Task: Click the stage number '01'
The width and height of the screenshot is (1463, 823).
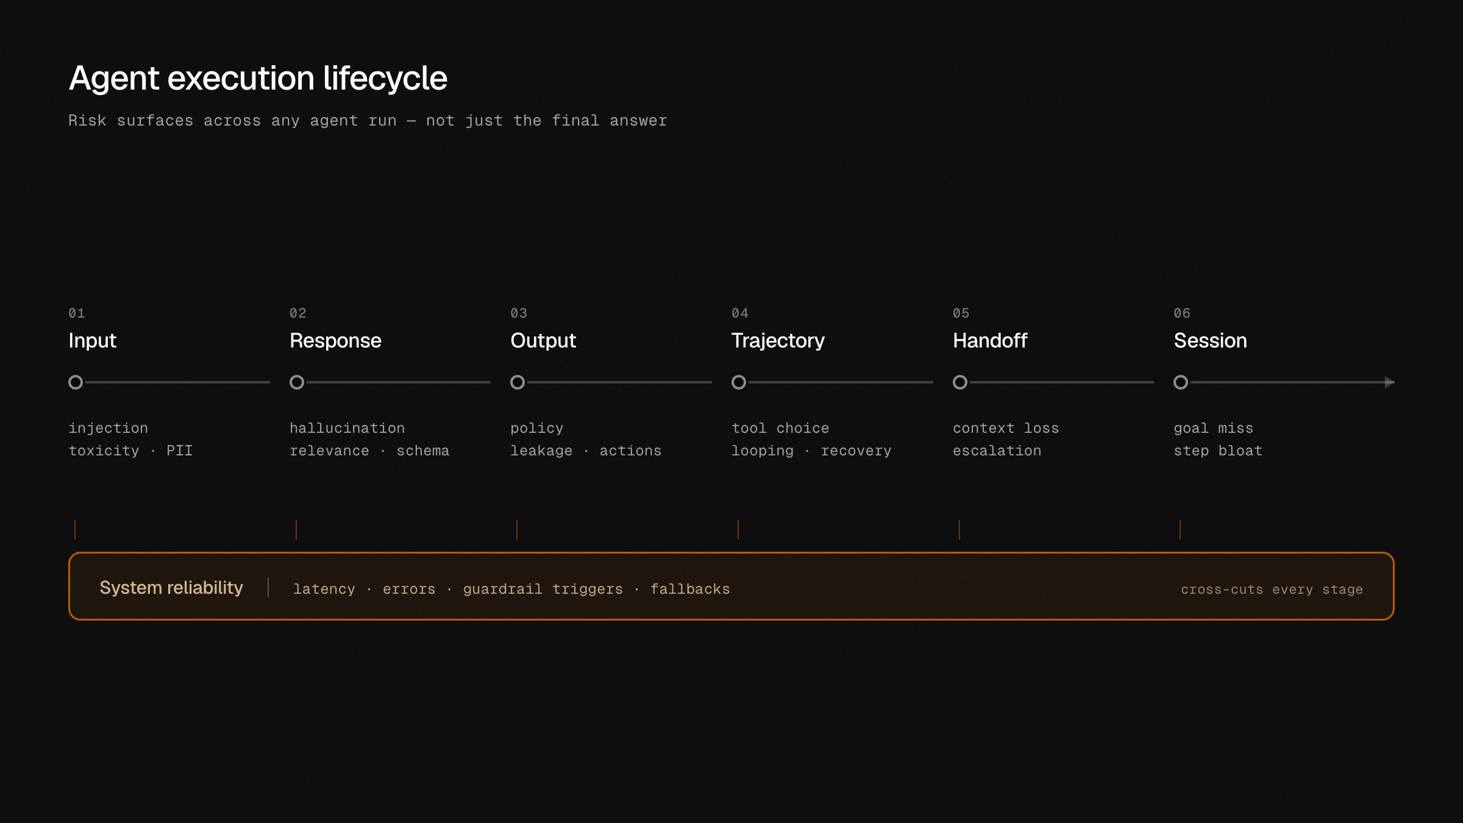Action: click(x=77, y=313)
